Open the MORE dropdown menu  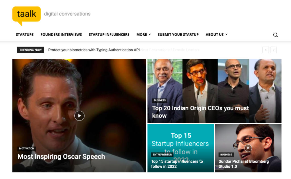tap(144, 34)
